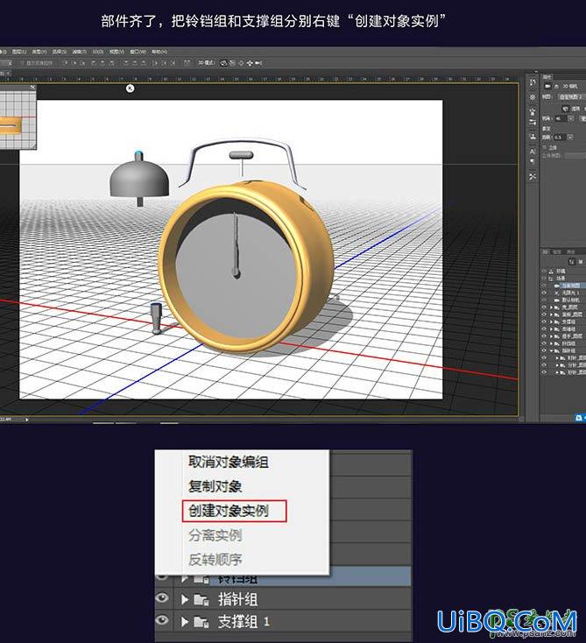Select the 3D Pan (drag) mode icon

click(241, 63)
